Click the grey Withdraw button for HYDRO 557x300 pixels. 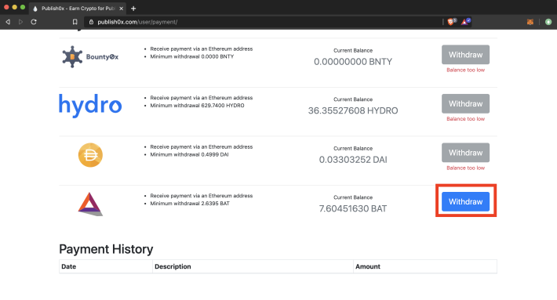465,103
